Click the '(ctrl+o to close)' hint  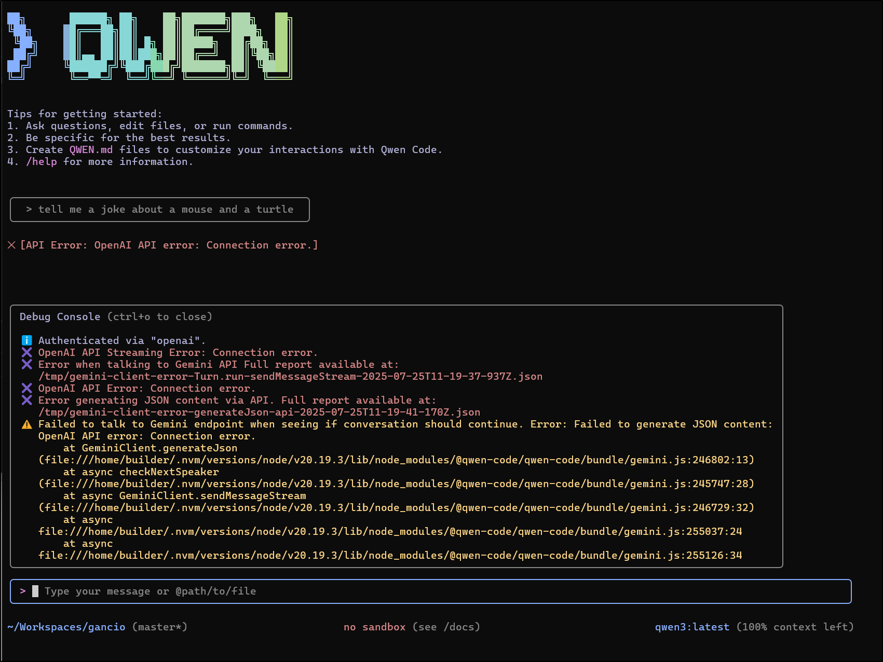pos(160,316)
